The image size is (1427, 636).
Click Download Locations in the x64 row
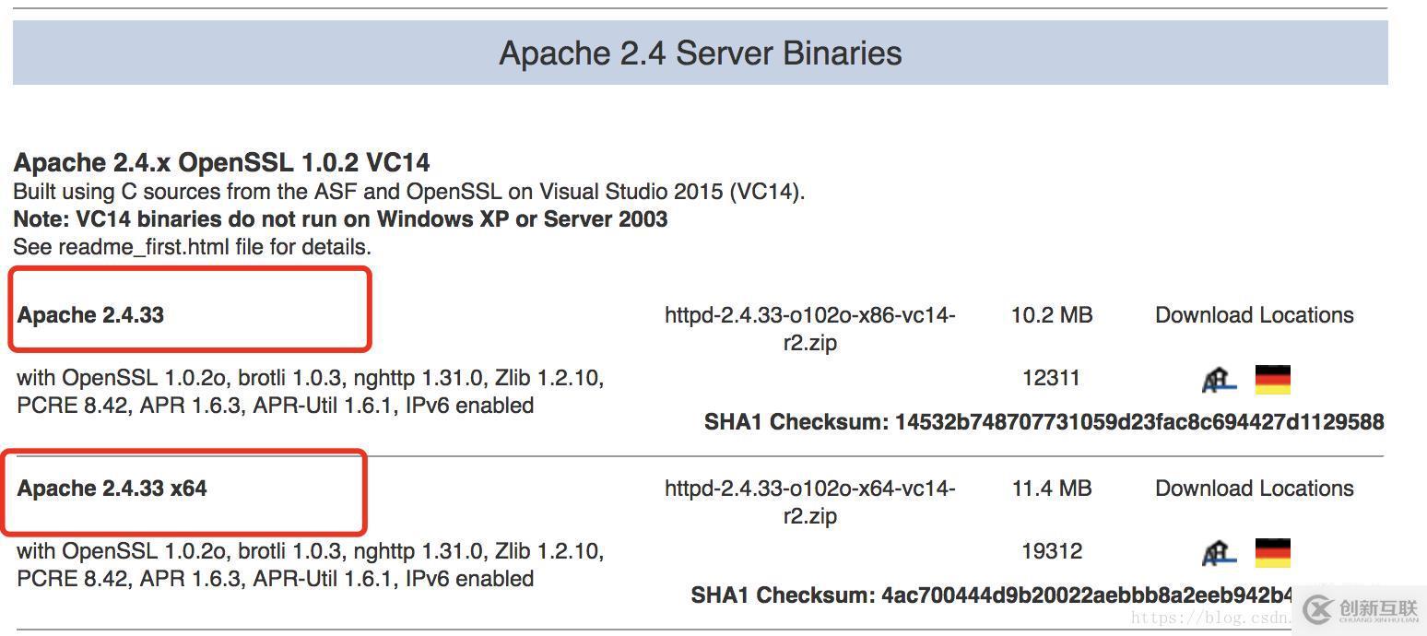pos(1254,489)
